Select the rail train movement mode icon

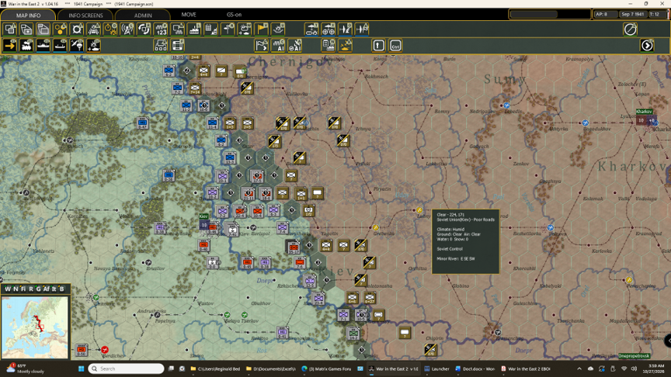click(26, 45)
